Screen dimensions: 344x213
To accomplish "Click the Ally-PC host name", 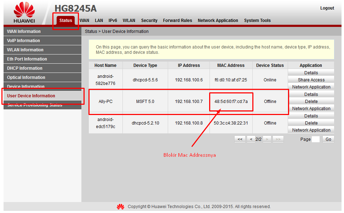I will pos(105,101).
